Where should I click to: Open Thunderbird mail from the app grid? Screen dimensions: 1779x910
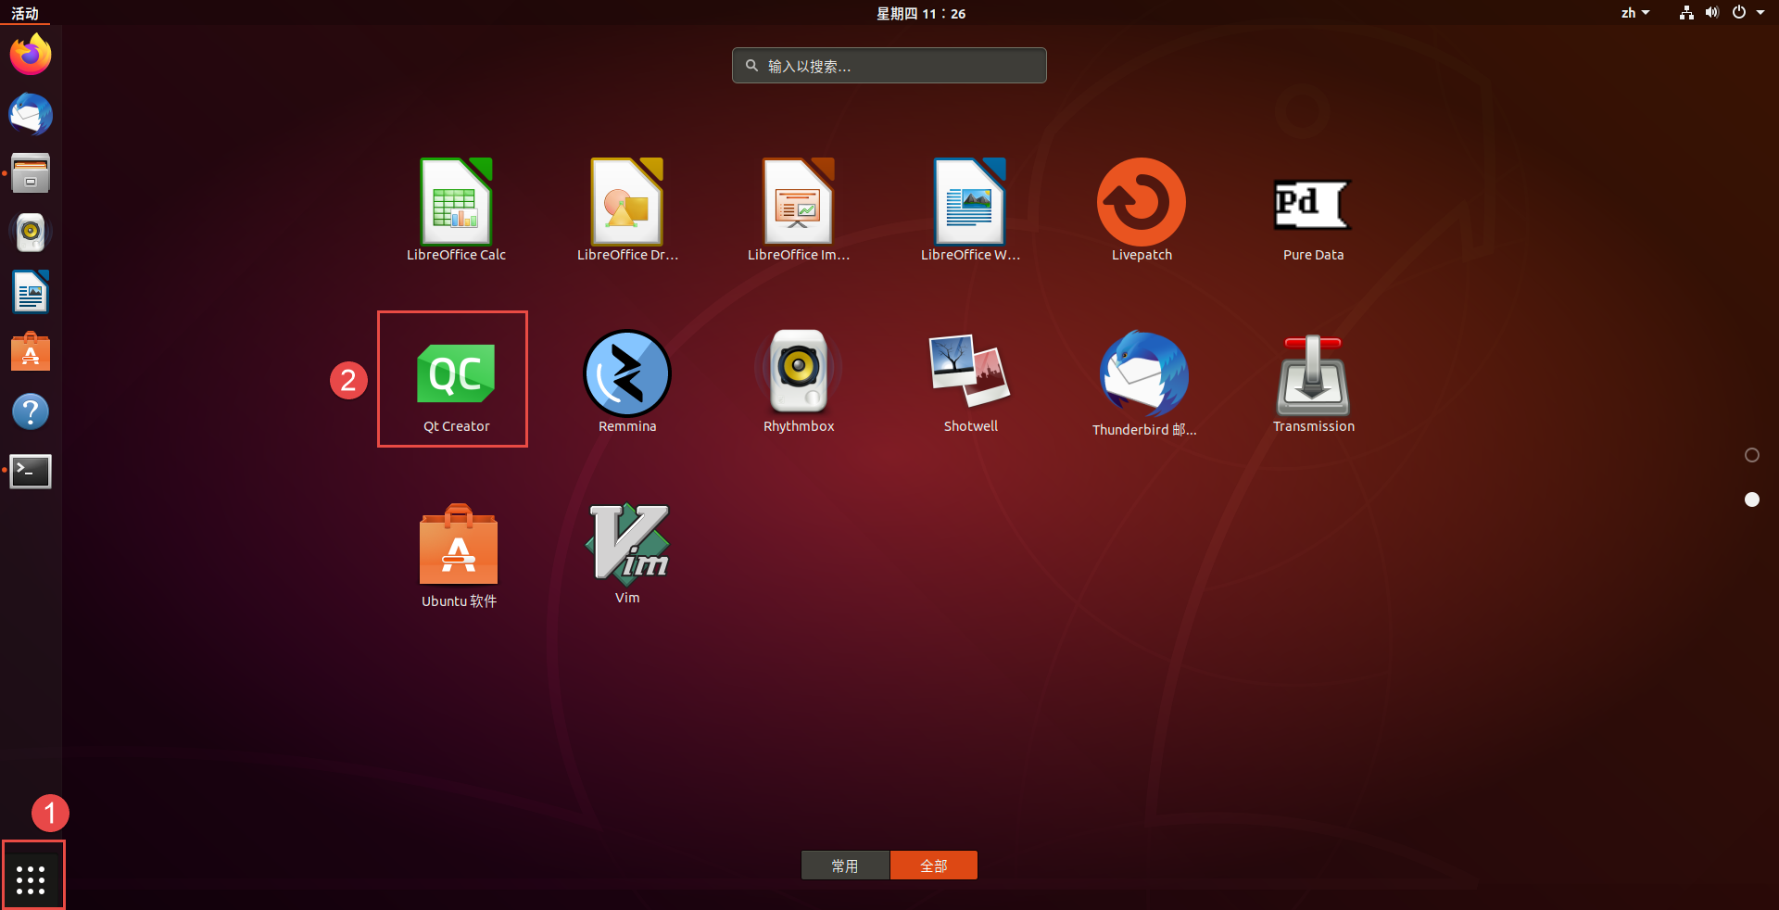1144,383
